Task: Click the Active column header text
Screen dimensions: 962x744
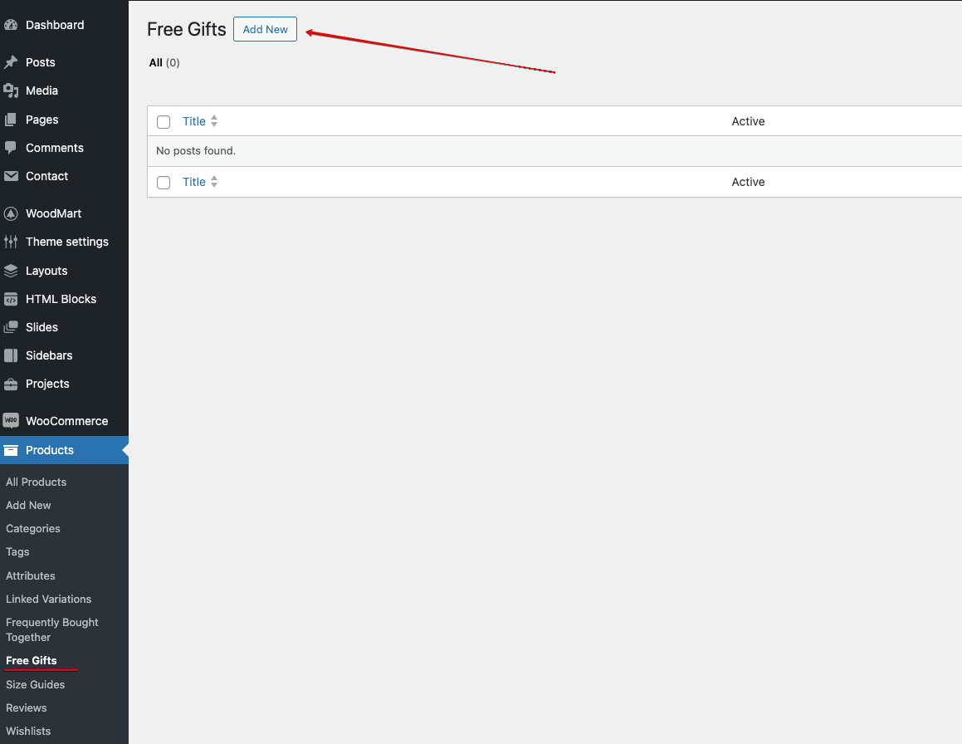Action: pyautogui.click(x=748, y=121)
